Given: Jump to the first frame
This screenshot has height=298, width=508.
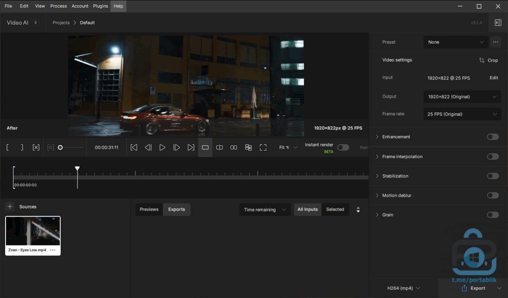Looking at the screenshot, I should (x=134, y=147).
